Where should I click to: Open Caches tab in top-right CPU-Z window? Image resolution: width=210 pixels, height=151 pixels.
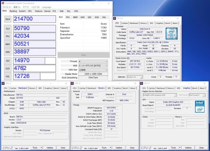(x=124, y=23)
